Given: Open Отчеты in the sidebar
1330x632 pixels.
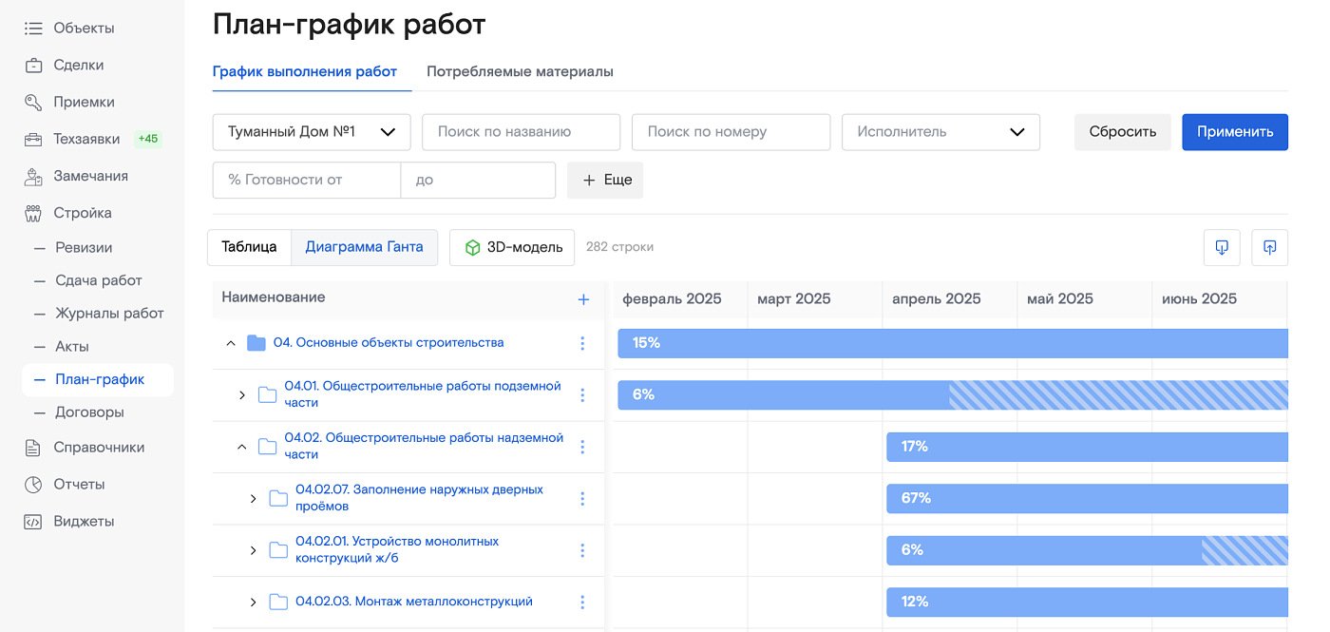Looking at the screenshot, I should click(79, 484).
